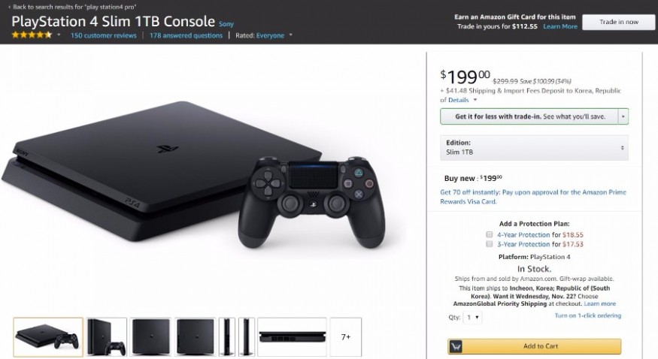Open the 7+ more images thumbnail

346,336
